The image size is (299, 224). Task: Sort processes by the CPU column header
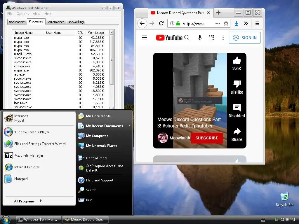tap(80, 33)
